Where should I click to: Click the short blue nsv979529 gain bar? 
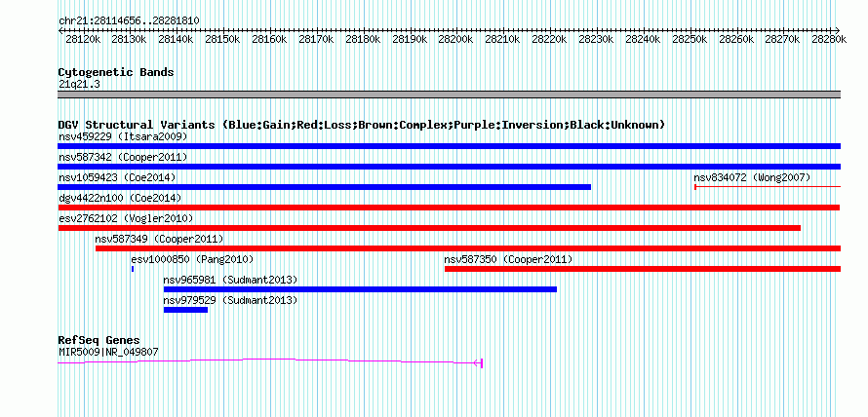[186, 310]
